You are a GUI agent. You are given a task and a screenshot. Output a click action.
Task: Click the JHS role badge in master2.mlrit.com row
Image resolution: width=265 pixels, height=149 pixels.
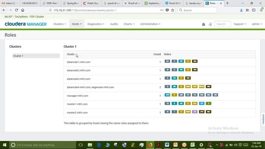click(202, 112)
